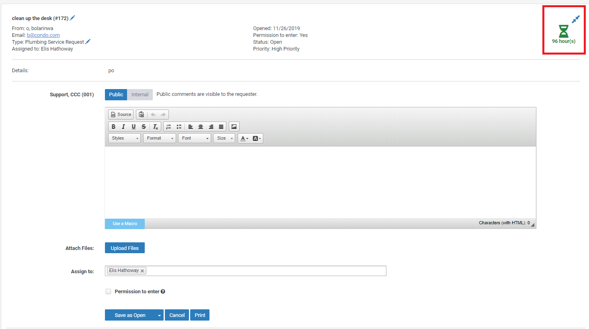Click the paste from clipboard icon
Screen dimensions: 589x329
(x=142, y=114)
